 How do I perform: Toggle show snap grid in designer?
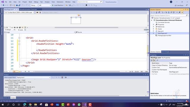coord(15,28)
